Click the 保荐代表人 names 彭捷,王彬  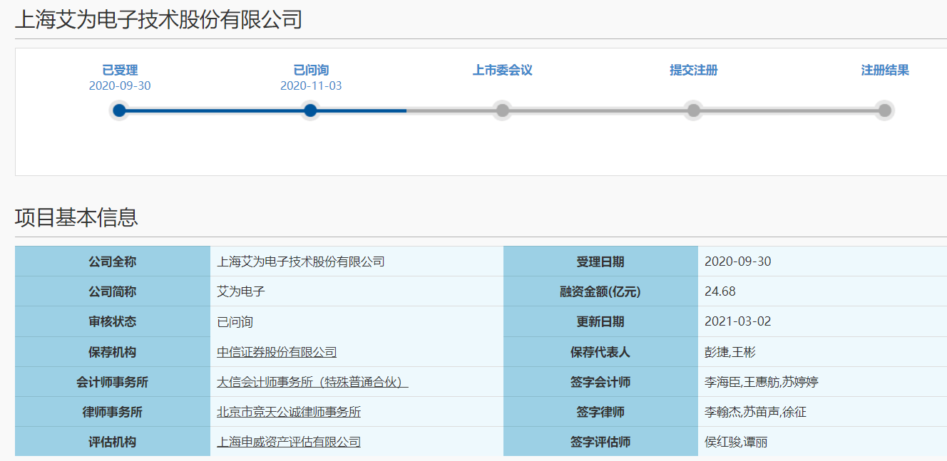(730, 352)
